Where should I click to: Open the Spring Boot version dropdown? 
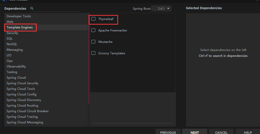click(161, 8)
